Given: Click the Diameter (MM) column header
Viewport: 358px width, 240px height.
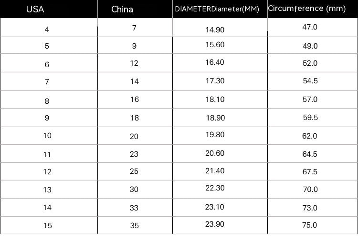Looking at the screenshot, I should [217, 9].
